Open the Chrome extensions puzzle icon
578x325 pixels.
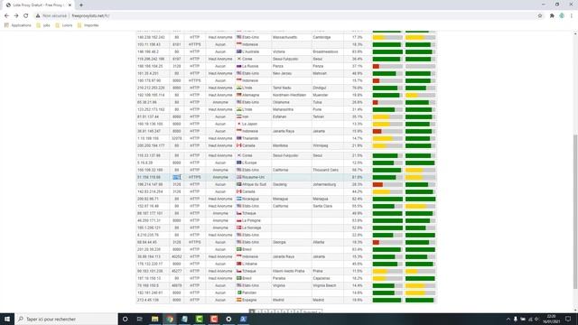(x=552, y=16)
